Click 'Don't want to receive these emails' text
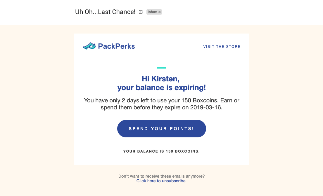The width and height of the screenshot is (323, 196). (161, 176)
